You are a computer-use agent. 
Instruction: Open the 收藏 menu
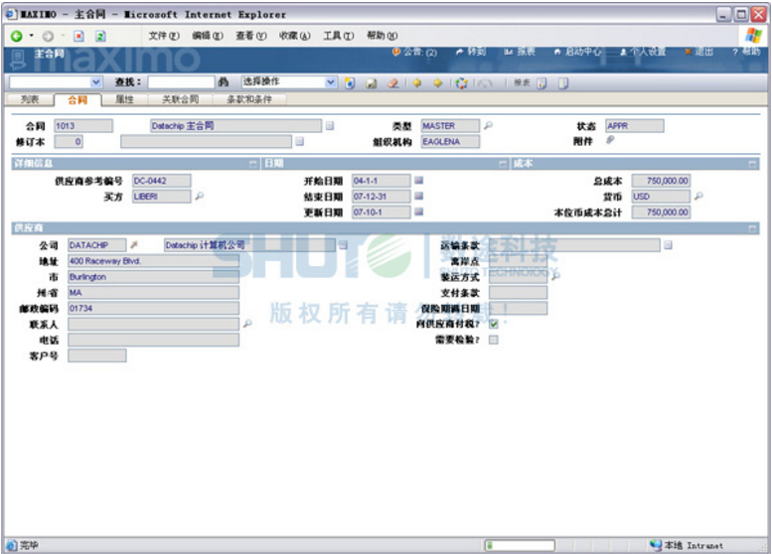point(294,36)
